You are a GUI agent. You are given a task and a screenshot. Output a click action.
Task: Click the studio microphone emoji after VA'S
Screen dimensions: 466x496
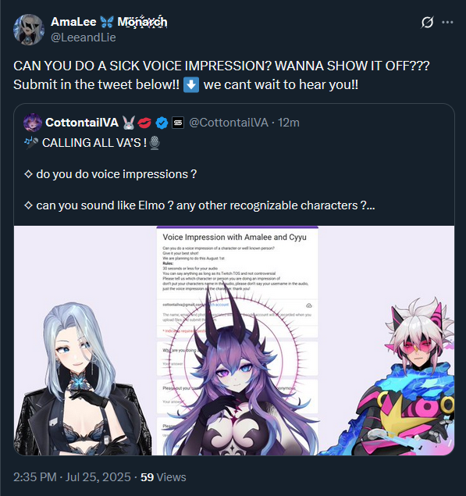(x=155, y=143)
